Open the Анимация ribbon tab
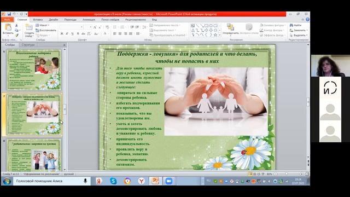350x197 pixels. (x=89, y=20)
